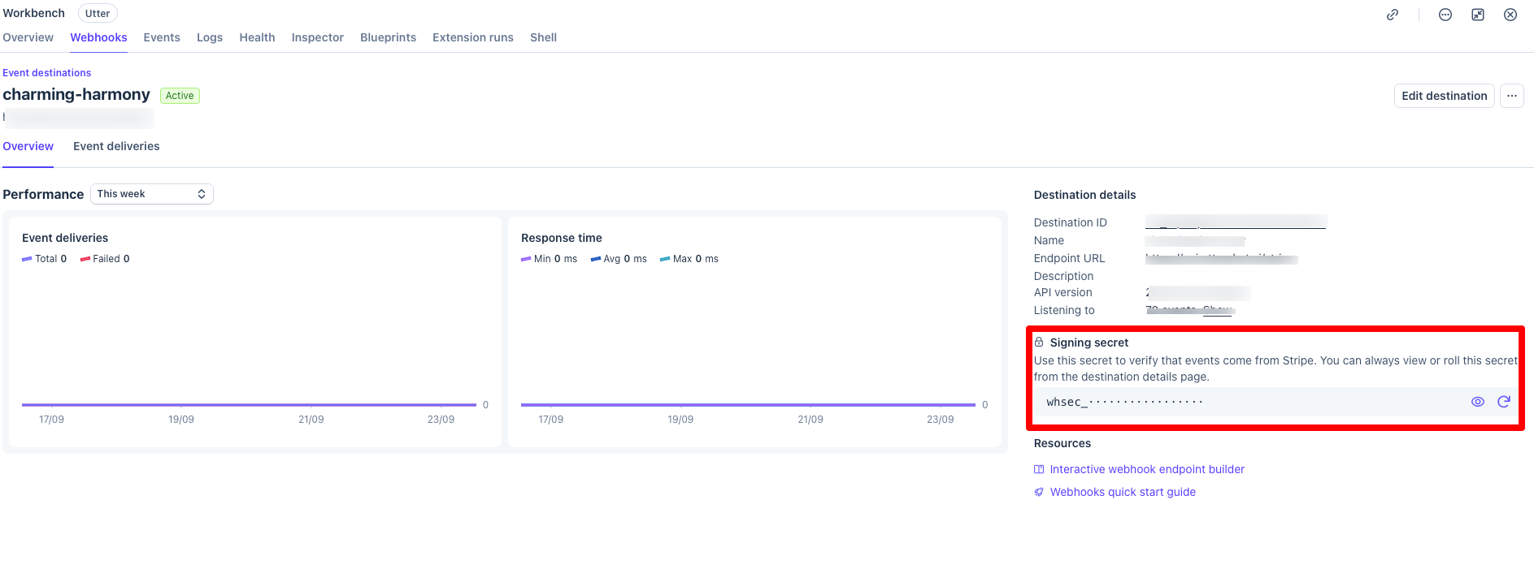Click the Endpoint URL label
Image resolution: width=1534 pixels, height=586 pixels.
click(1070, 258)
